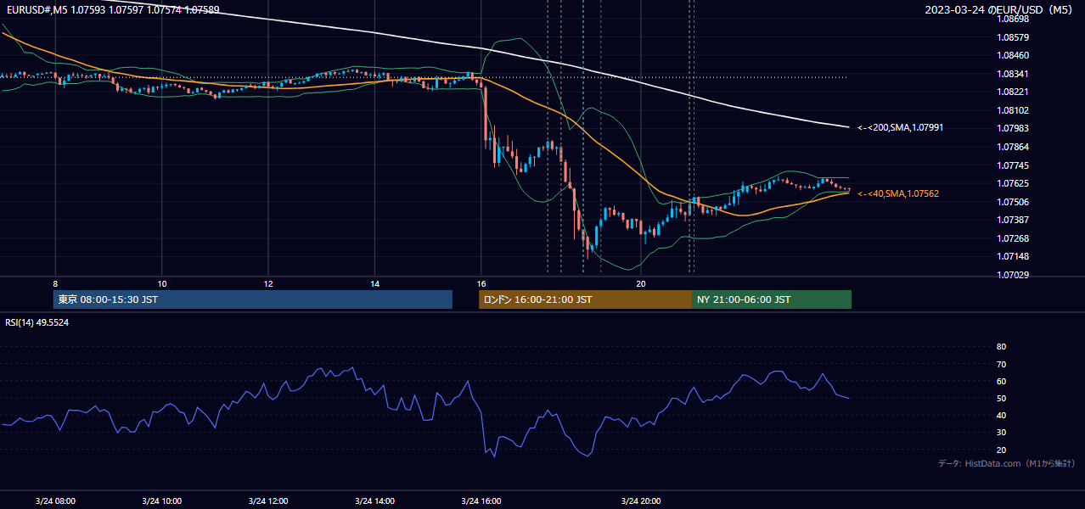Click the 1.08579 price axis value
Viewport: 1085px width, 509px height.
[1013, 37]
